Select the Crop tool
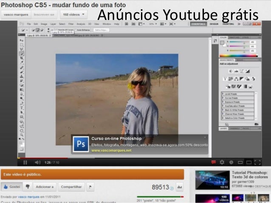Viewport: 271px width, 203px height. click(x=22, y=58)
